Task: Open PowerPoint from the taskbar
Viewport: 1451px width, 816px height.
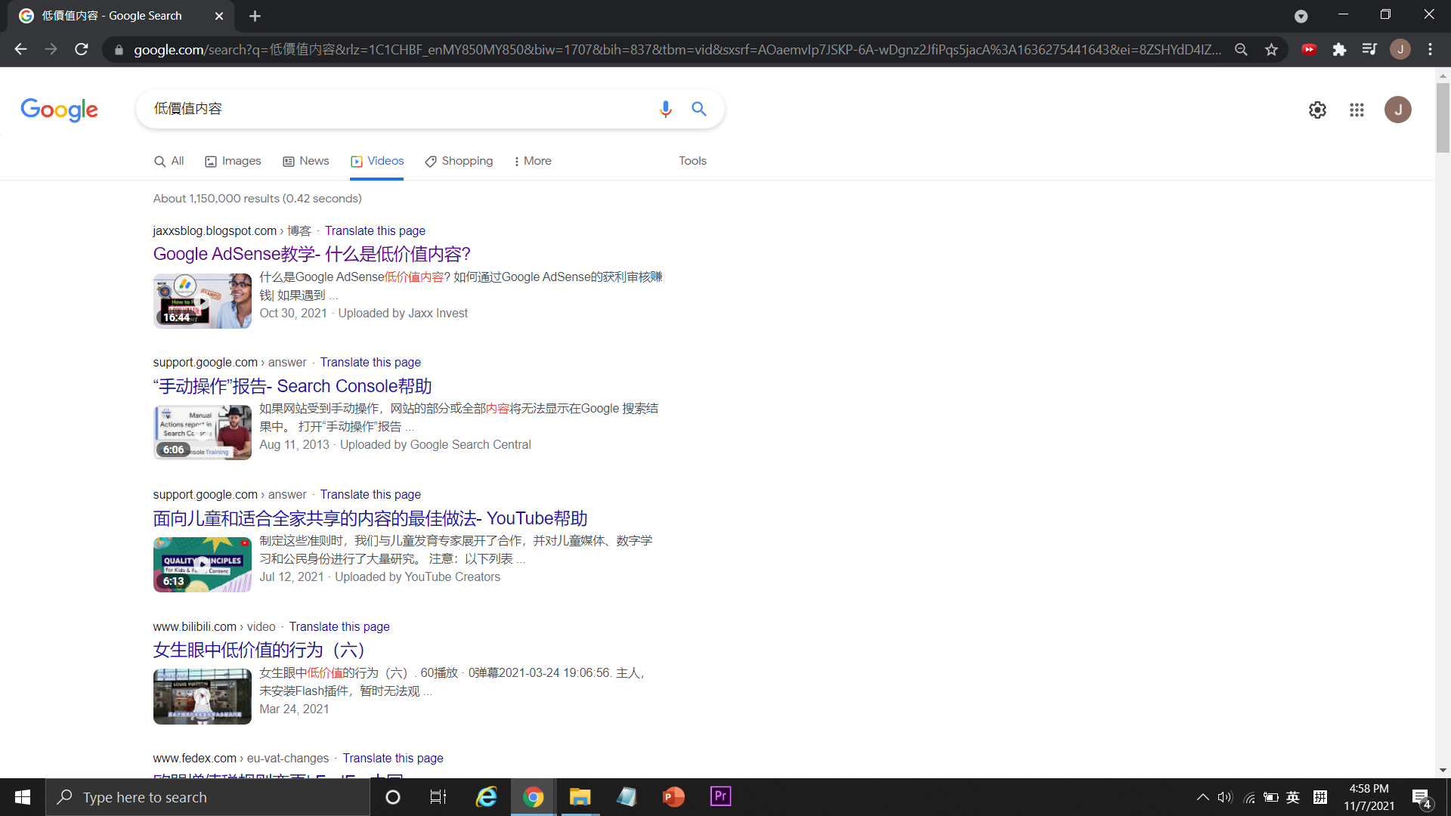Action: coord(673,797)
